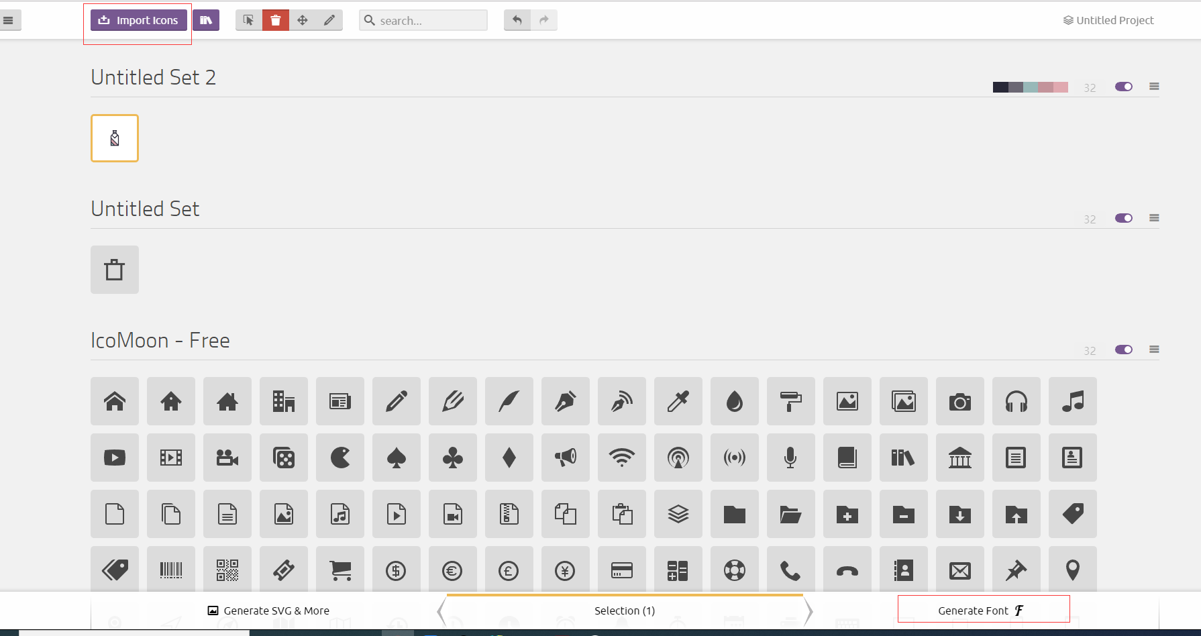
Task: Open the Selection (1) tab
Action: click(x=625, y=611)
